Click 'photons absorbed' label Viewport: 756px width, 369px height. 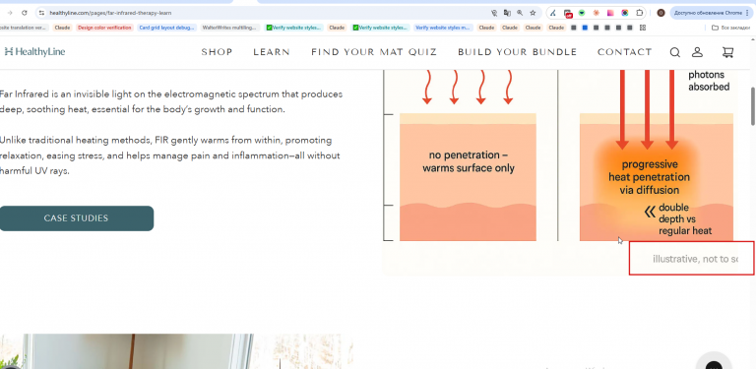click(709, 81)
